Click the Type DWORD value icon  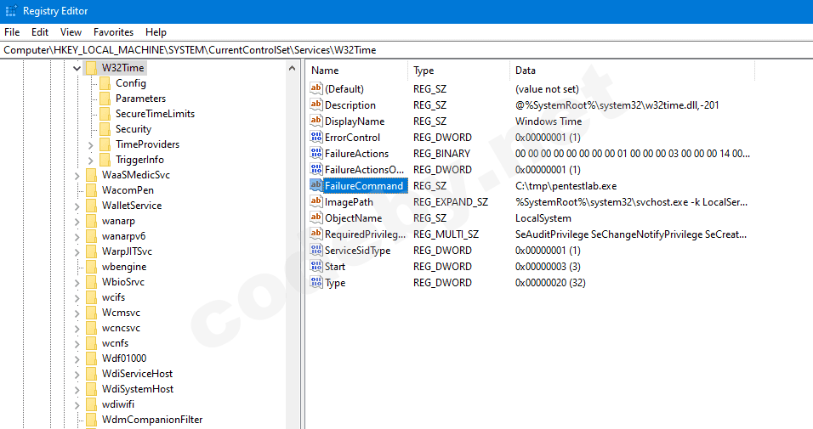316,282
